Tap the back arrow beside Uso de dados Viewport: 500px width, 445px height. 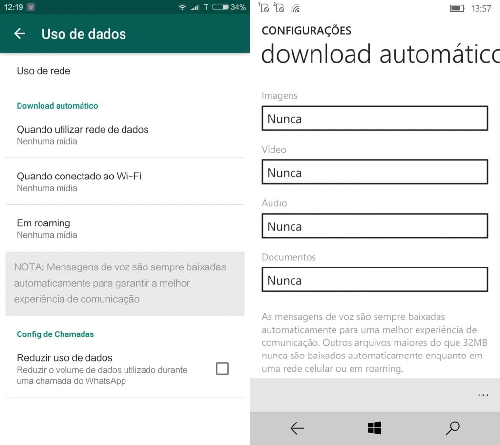20,34
